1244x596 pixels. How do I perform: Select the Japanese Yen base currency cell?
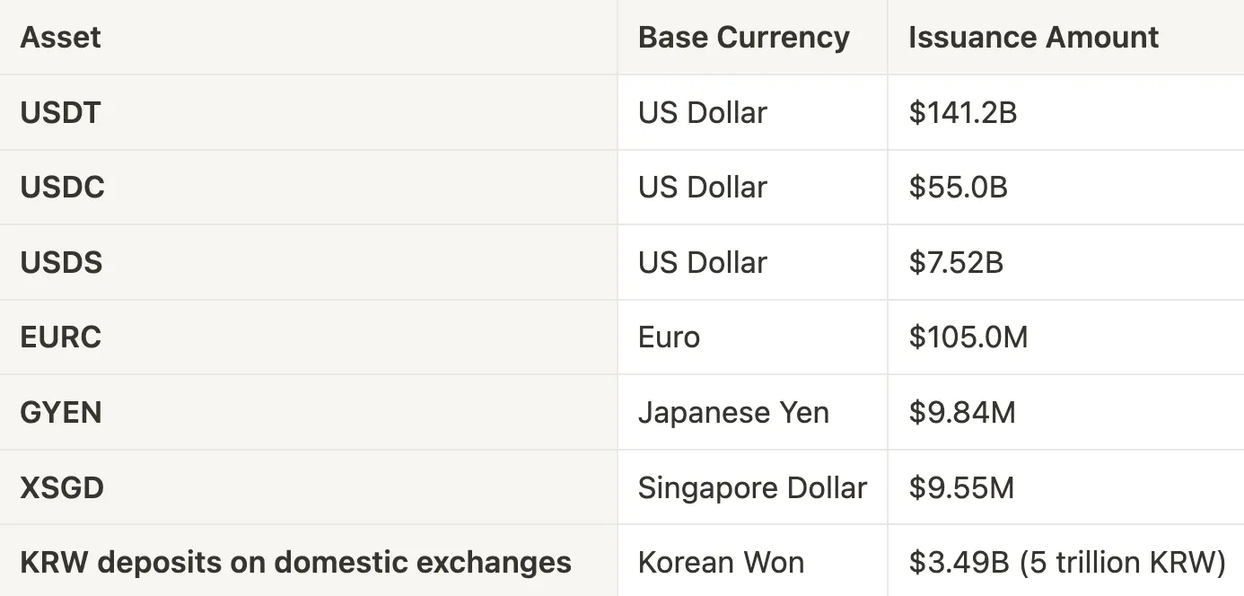(x=752, y=412)
